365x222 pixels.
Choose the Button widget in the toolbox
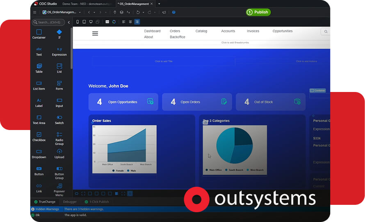(39, 171)
